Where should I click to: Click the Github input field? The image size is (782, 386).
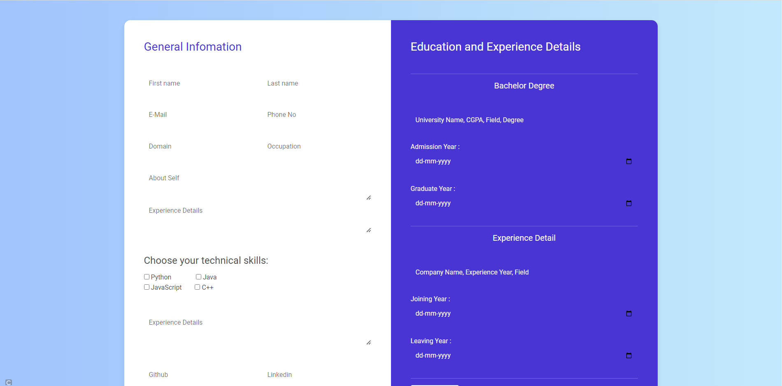click(x=198, y=375)
